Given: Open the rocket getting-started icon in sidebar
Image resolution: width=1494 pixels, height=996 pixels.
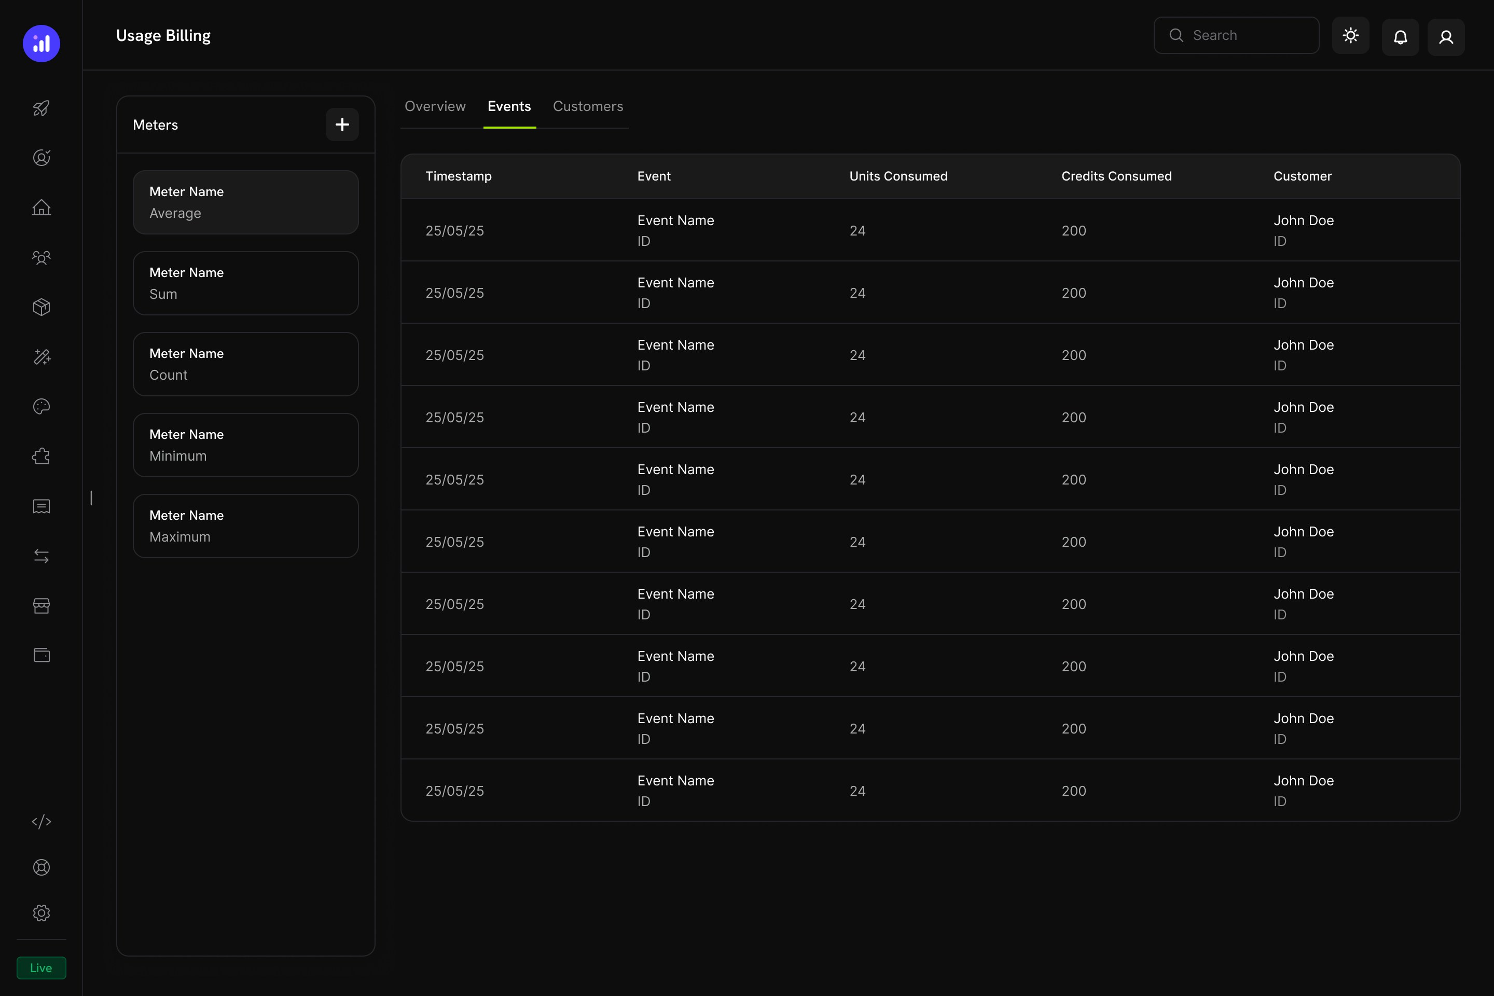Looking at the screenshot, I should point(41,108).
